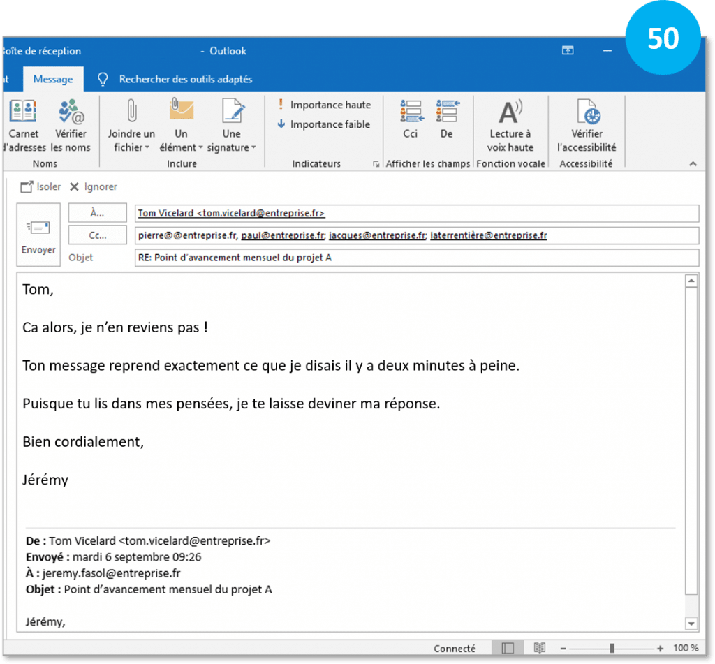Open Un élément dropdown arrow
The width and height of the screenshot is (715, 664).
tap(200, 148)
